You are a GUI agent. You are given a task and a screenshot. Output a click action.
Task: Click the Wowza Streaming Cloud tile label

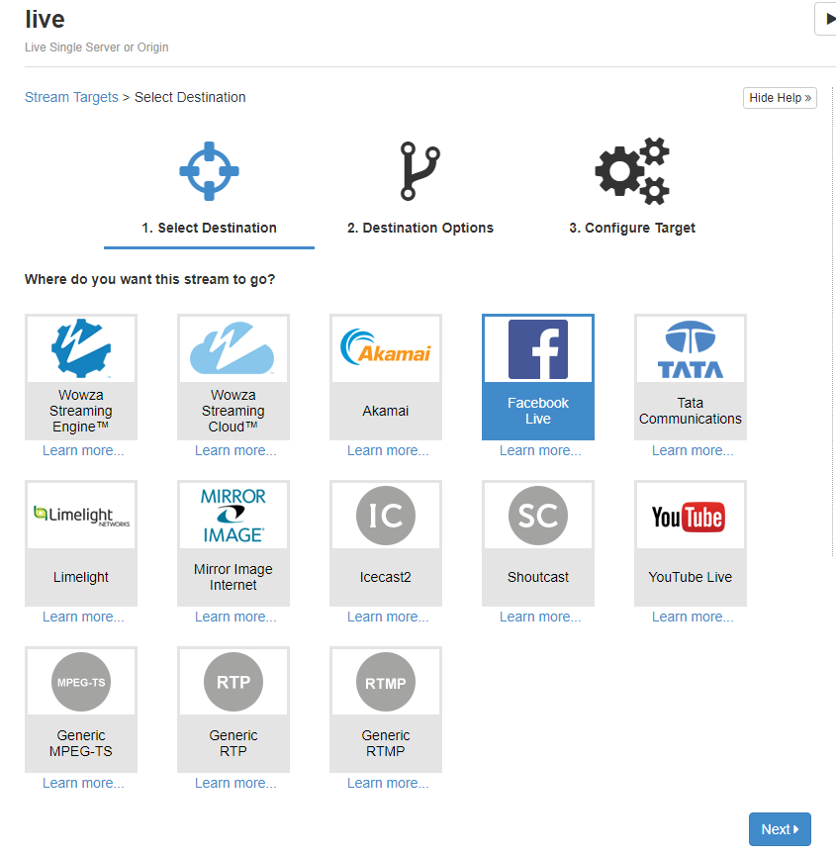coord(233,411)
